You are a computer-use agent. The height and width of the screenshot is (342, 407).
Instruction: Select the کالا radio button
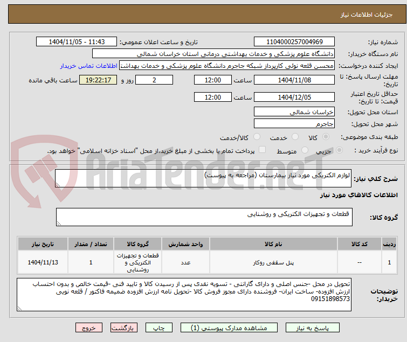(326, 137)
